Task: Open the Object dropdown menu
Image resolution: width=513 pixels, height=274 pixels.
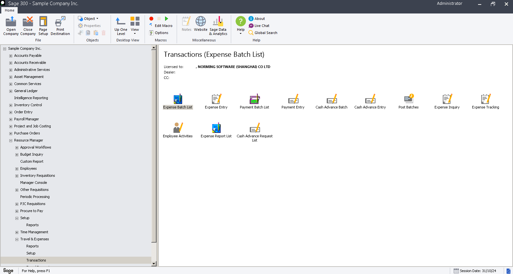Action: coord(88,19)
